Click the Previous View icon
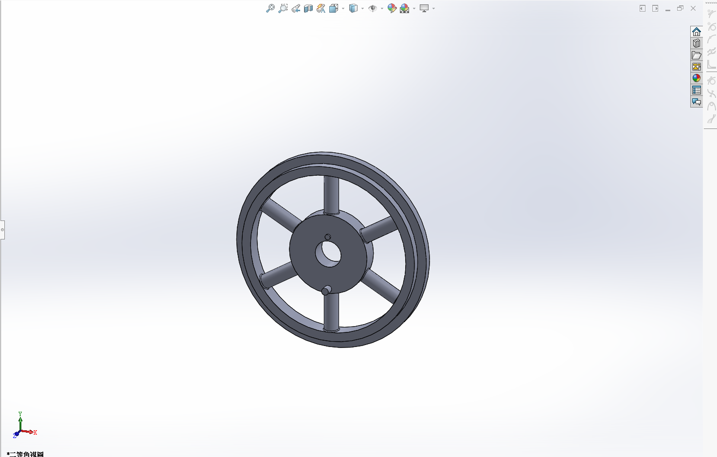The image size is (717, 457). 296,8
